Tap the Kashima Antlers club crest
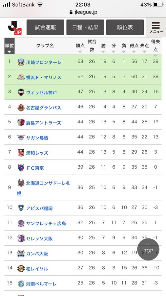This screenshot has width=166, height=296. [21, 123]
